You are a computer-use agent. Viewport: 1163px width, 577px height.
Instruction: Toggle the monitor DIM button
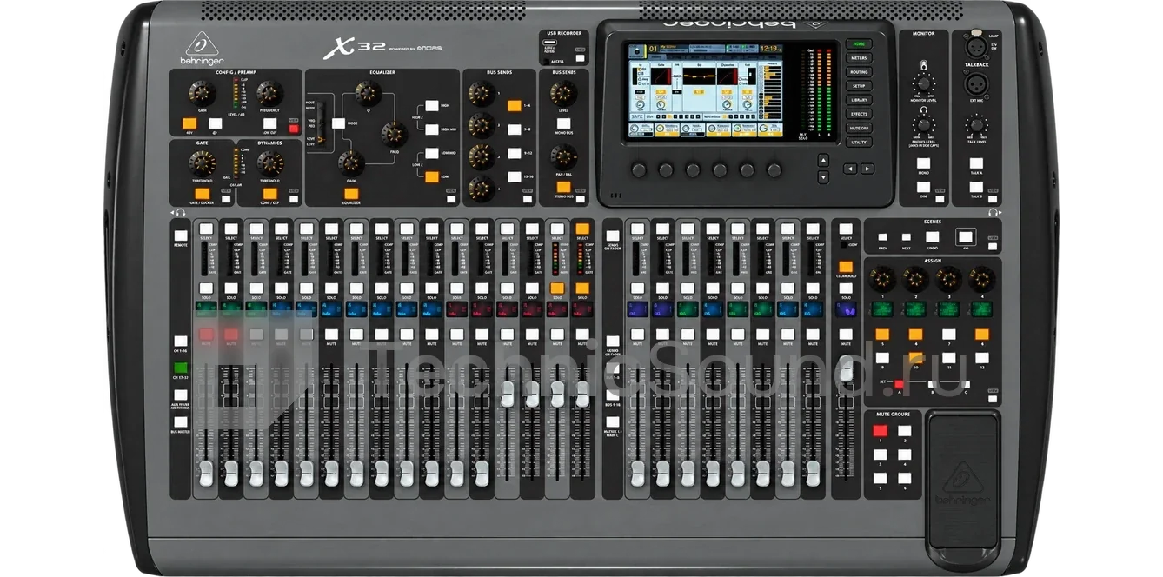pyautogui.click(x=923, y=187)
